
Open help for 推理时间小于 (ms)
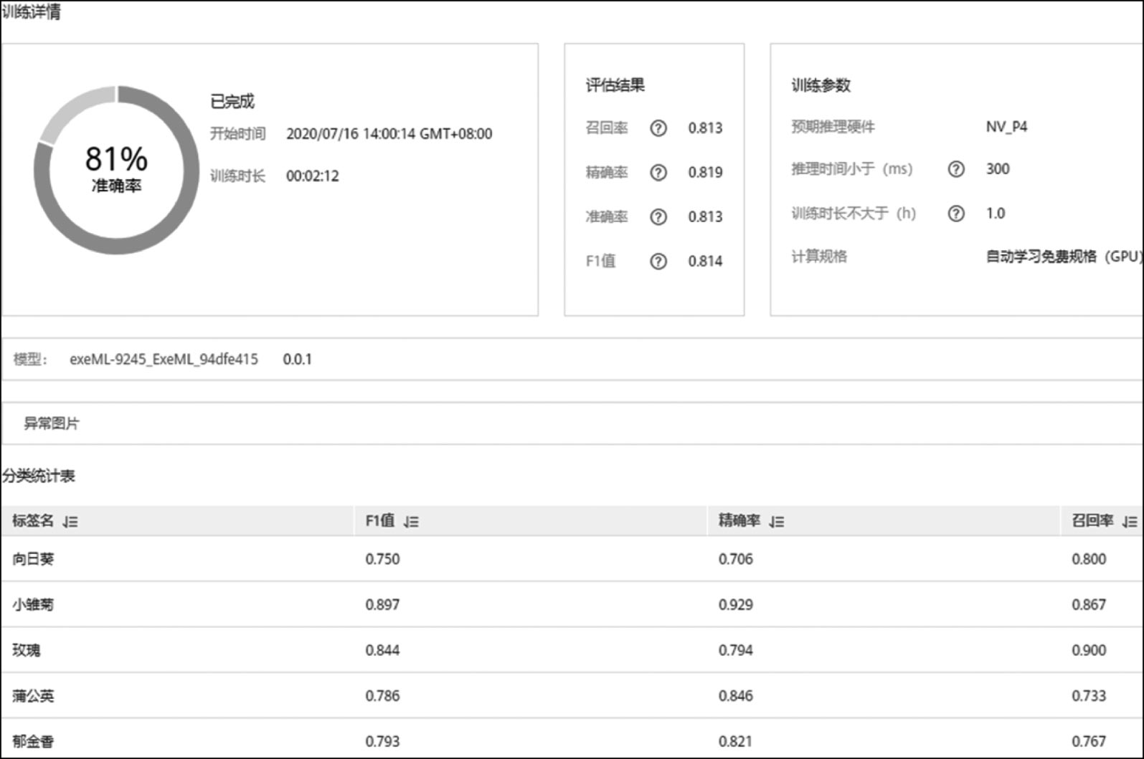955,169
